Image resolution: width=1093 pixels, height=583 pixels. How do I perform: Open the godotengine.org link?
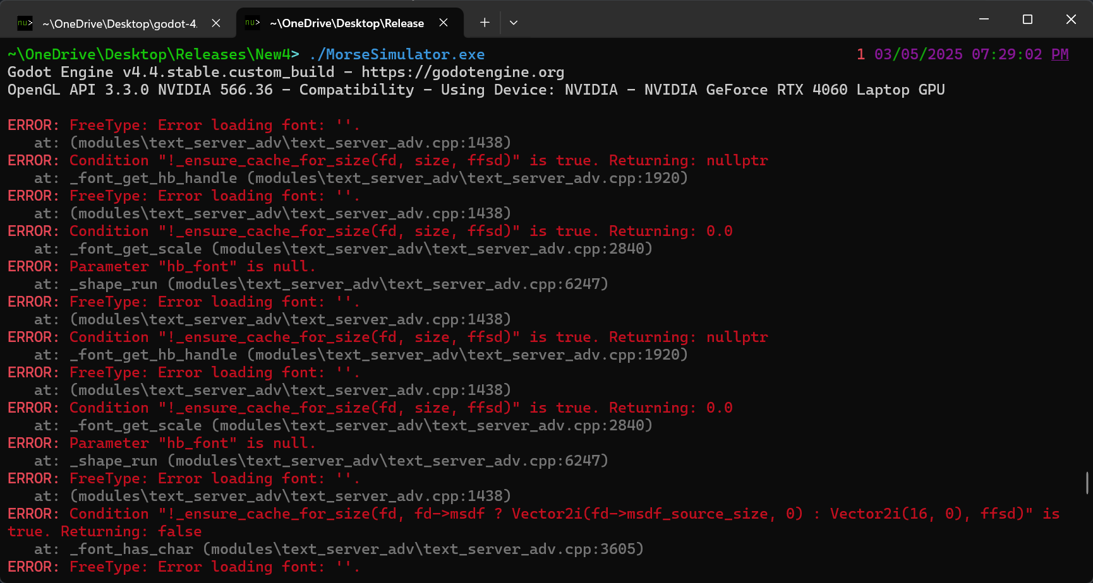(462, 72)
